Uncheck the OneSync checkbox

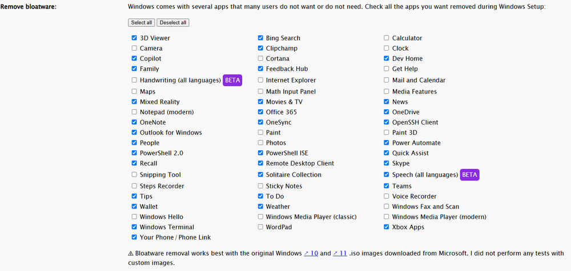pos(260,122)
